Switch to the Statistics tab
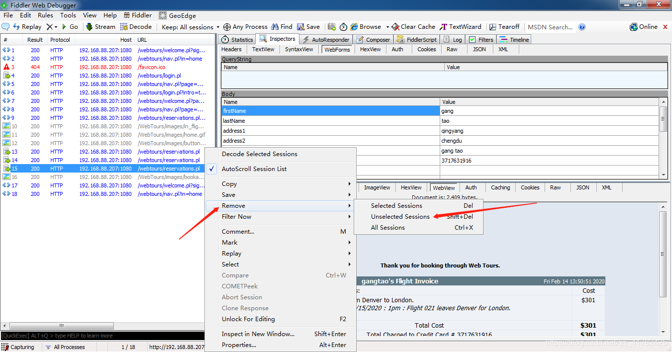 (237, 39)
